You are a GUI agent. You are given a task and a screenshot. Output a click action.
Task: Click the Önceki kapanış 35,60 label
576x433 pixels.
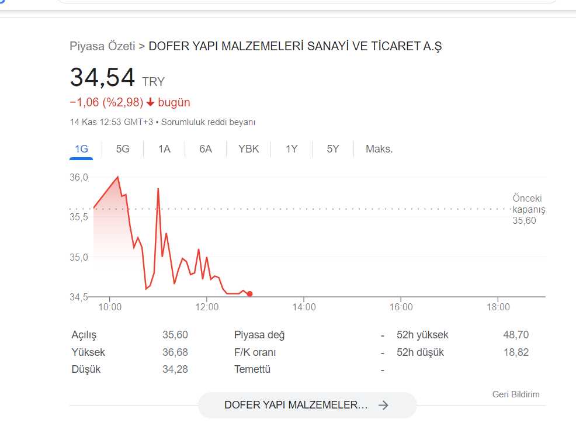[529, 210]
